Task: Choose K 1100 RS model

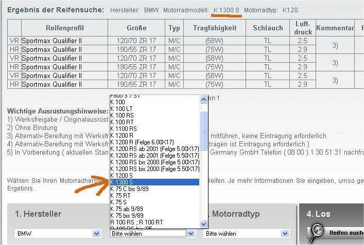Action: point(154,129)
